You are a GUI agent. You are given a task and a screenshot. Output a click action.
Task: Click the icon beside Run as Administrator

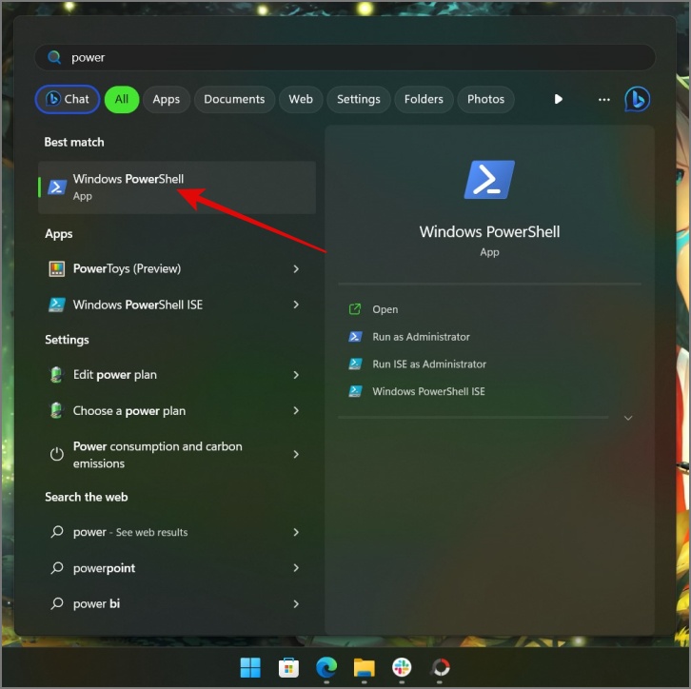(x=355, y=337)
